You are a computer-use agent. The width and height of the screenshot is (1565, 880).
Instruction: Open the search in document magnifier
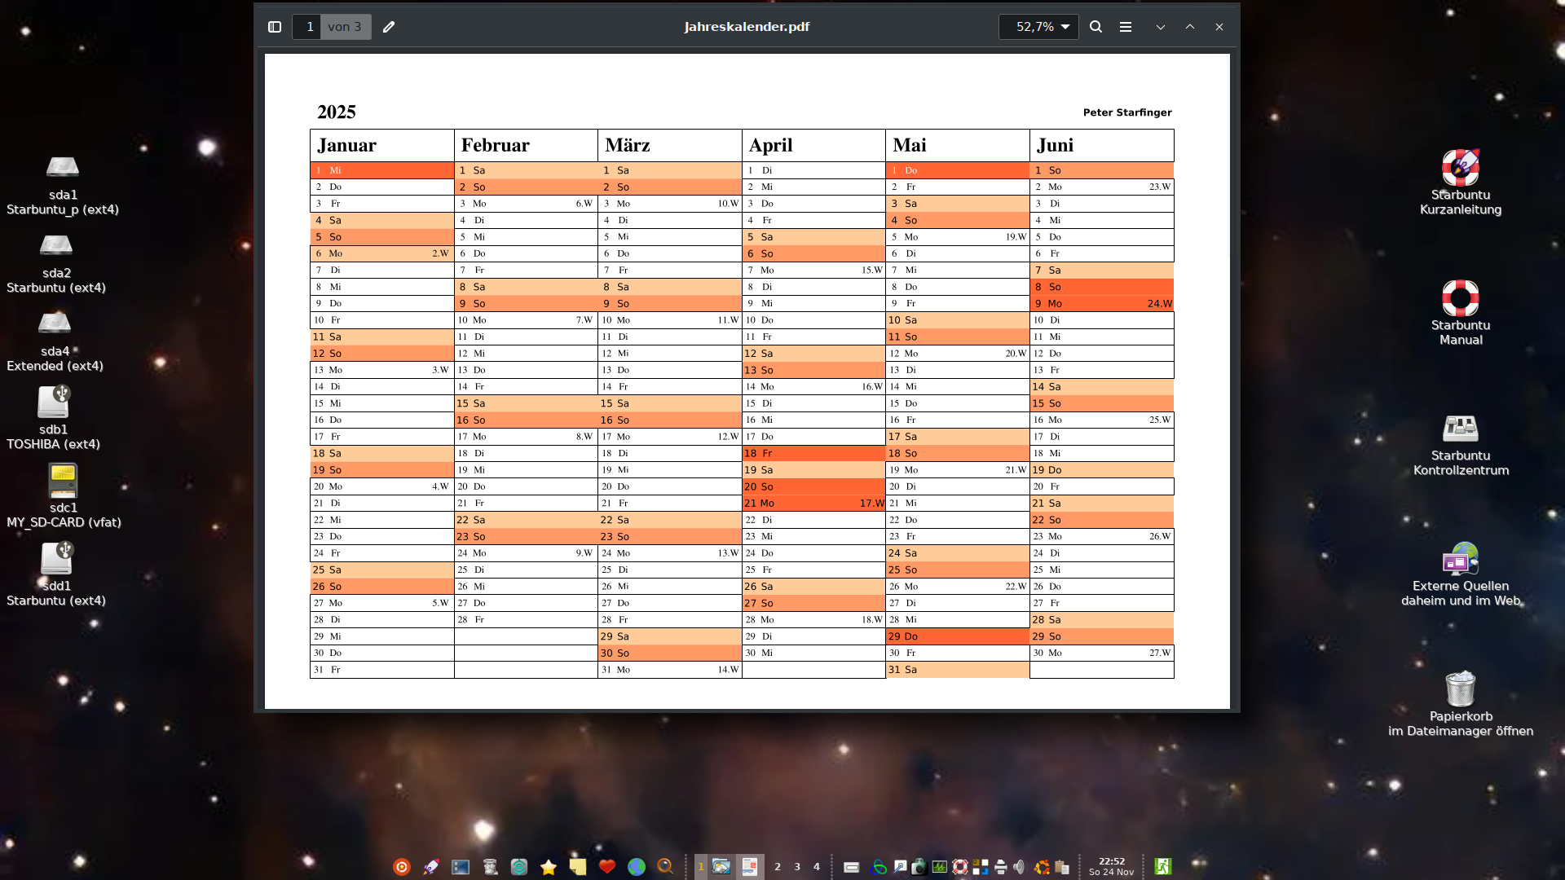point(1095,27)
